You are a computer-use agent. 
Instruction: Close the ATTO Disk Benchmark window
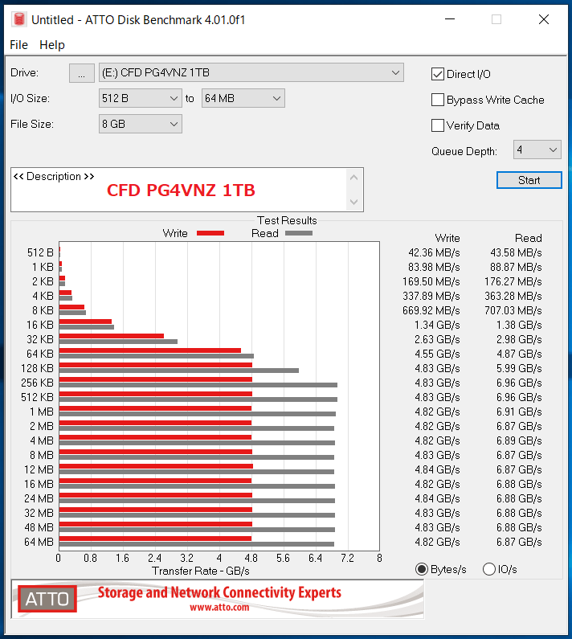tap(544, 19)
